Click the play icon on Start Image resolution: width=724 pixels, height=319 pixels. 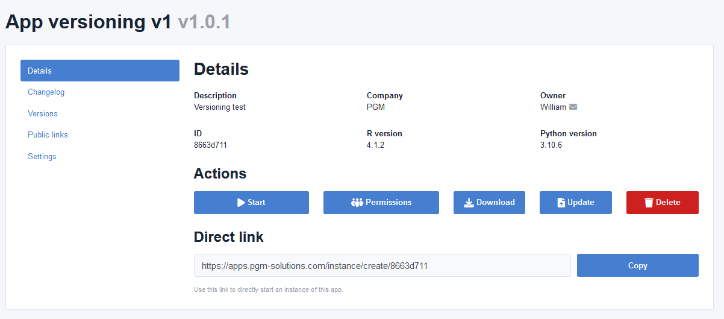(241, 203)
